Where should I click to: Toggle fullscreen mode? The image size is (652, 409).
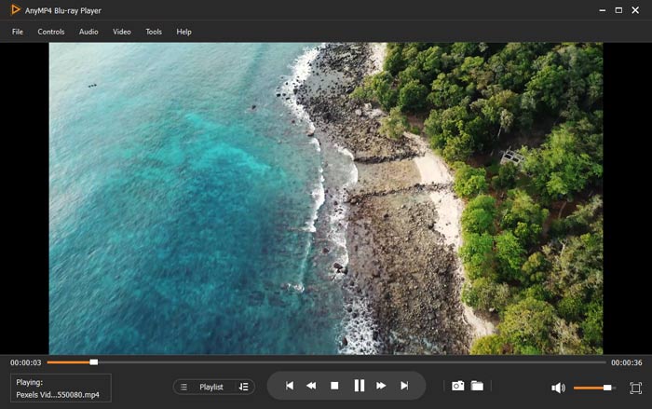tap(635, 388)
